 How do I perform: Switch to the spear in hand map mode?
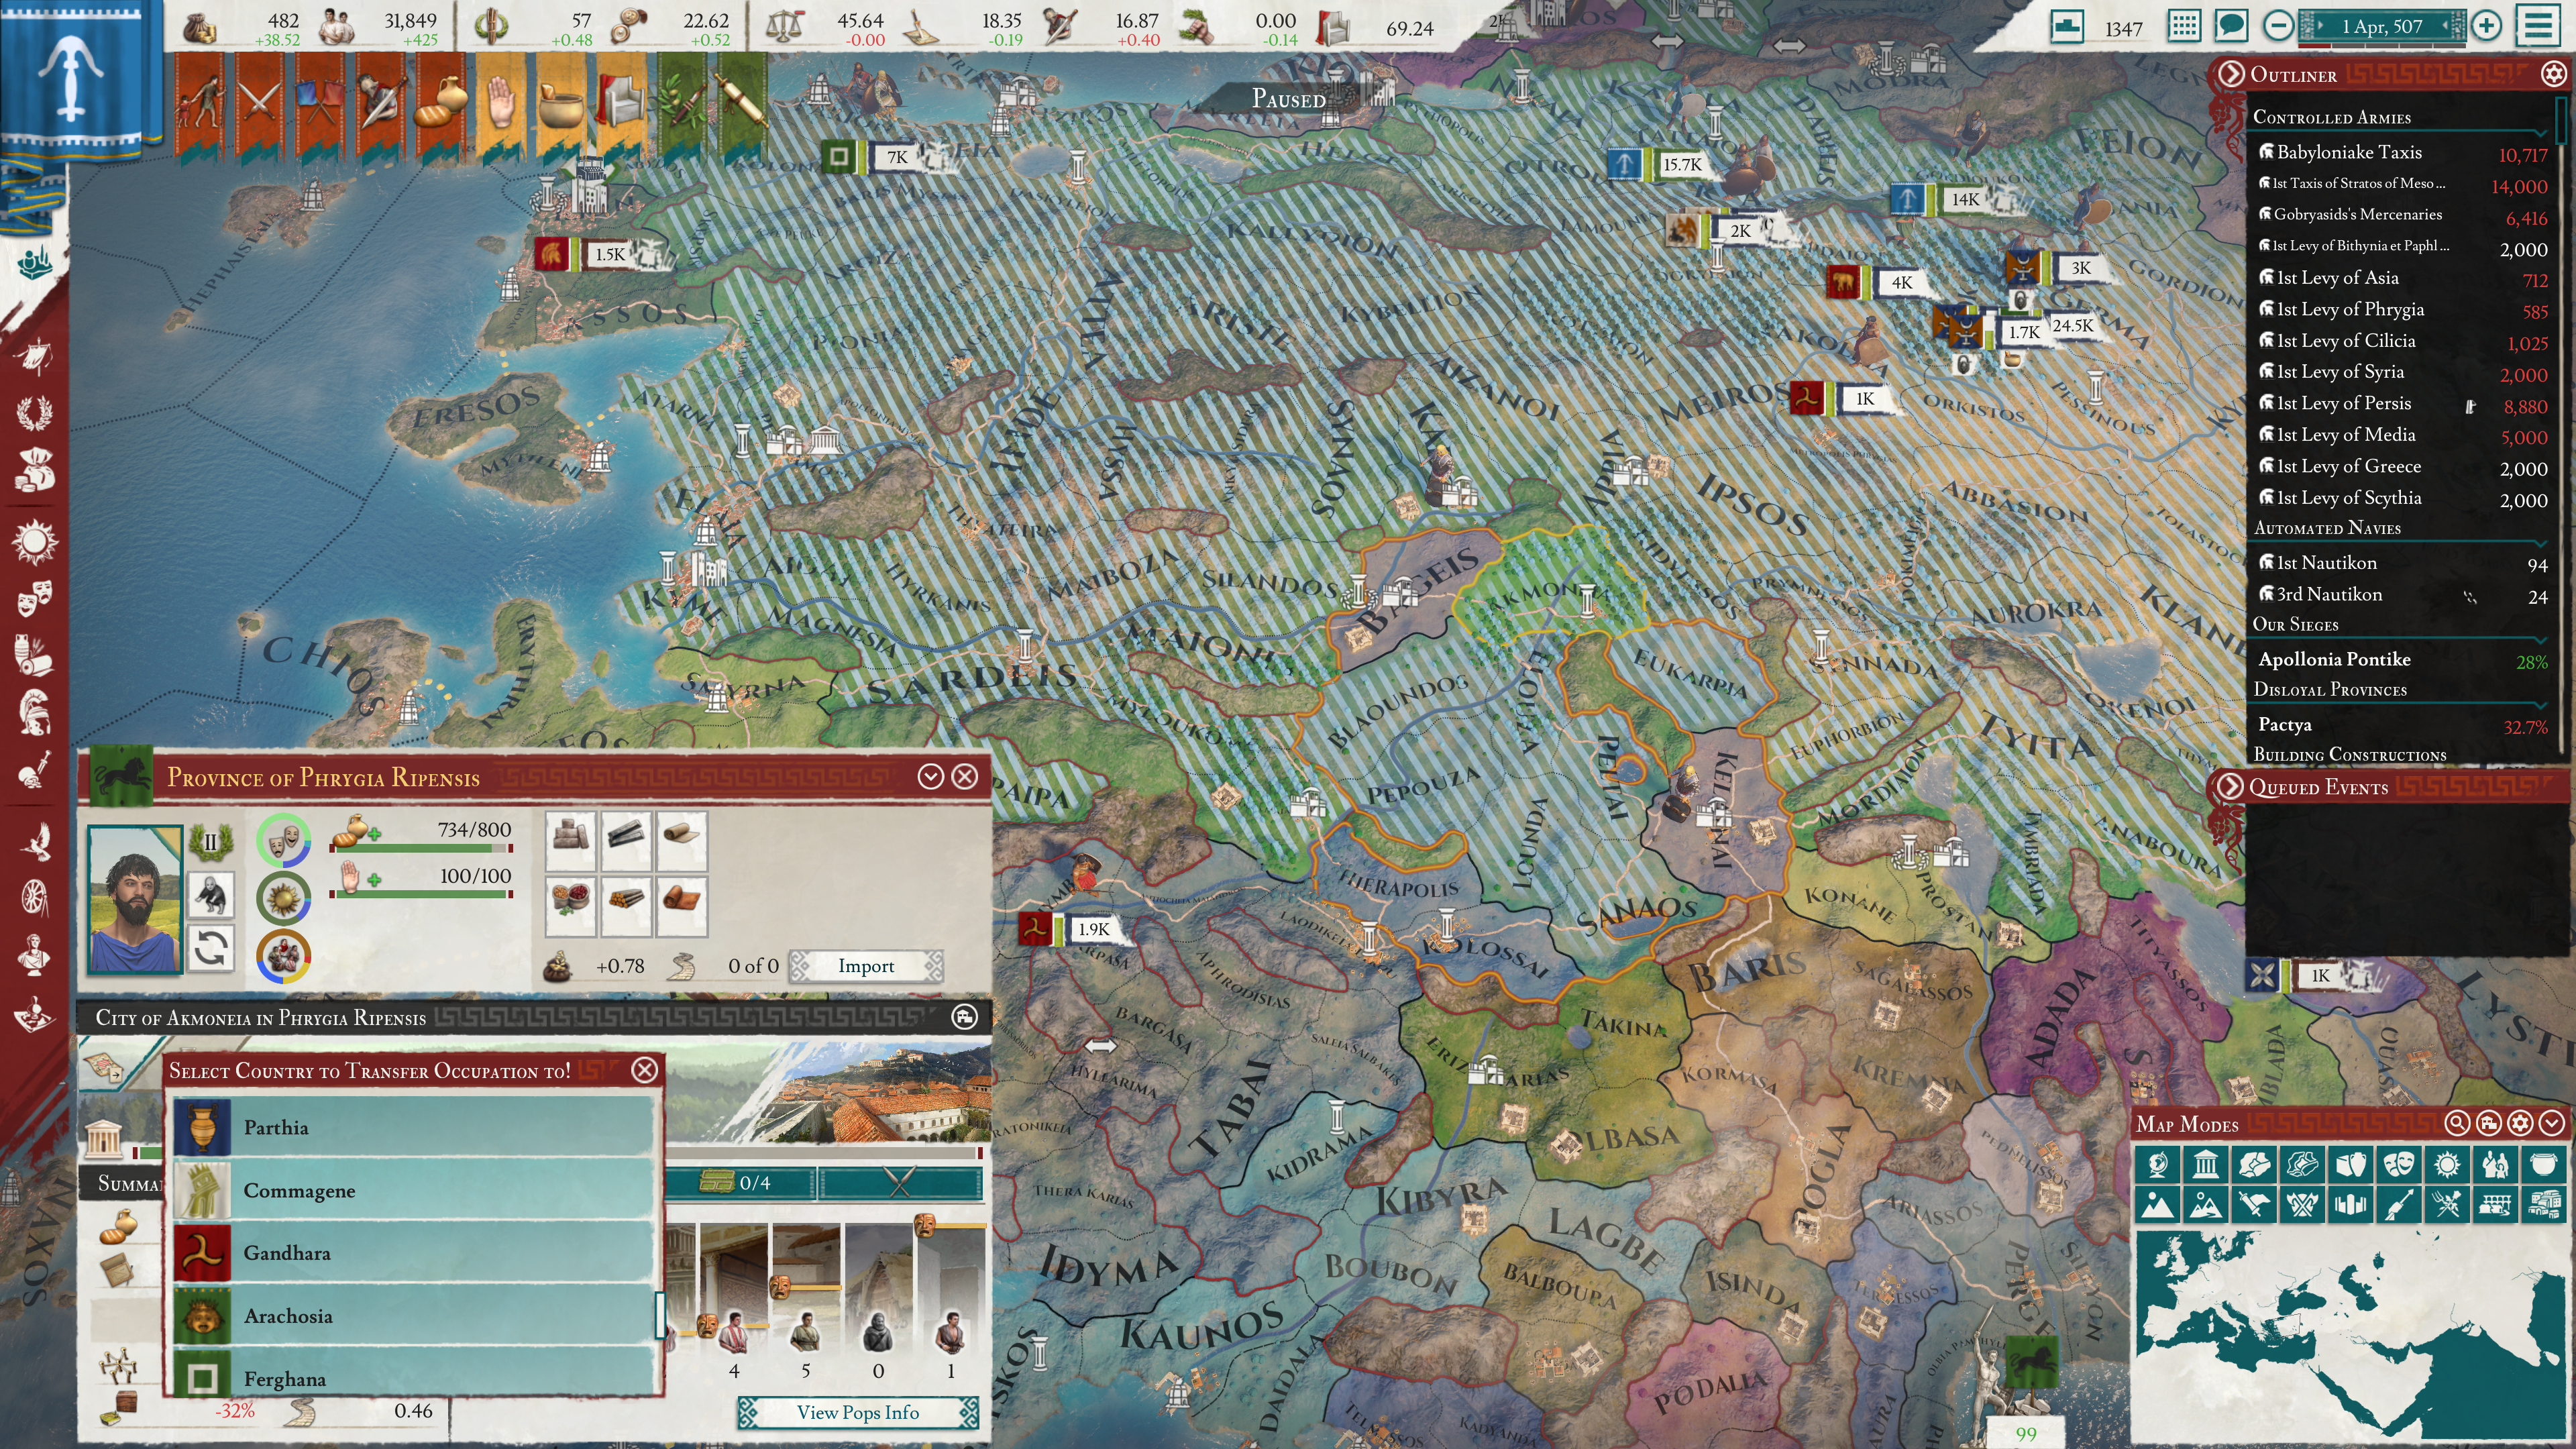click(x=2398, y=1205)
